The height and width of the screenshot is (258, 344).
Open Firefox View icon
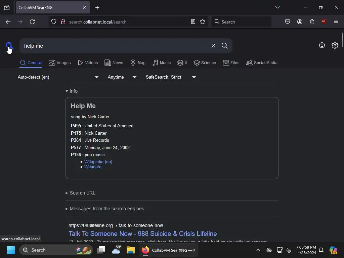pos(7,7)
